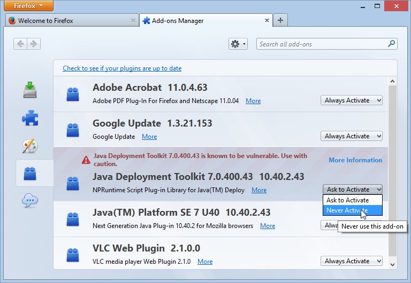411x283 pixels.
Task: Click plugin list scrollbar up arrow
Action: (392, 81)
